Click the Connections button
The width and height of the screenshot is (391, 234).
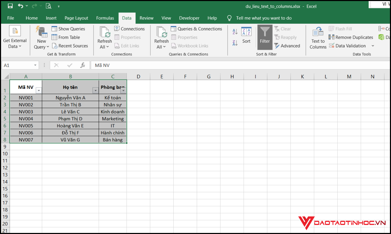click(130, 29)
